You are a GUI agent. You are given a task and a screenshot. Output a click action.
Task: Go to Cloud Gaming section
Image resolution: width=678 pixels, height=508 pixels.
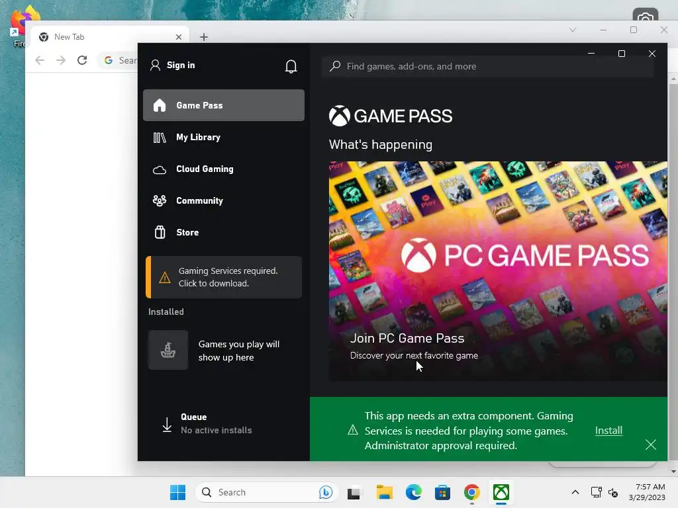224,169
